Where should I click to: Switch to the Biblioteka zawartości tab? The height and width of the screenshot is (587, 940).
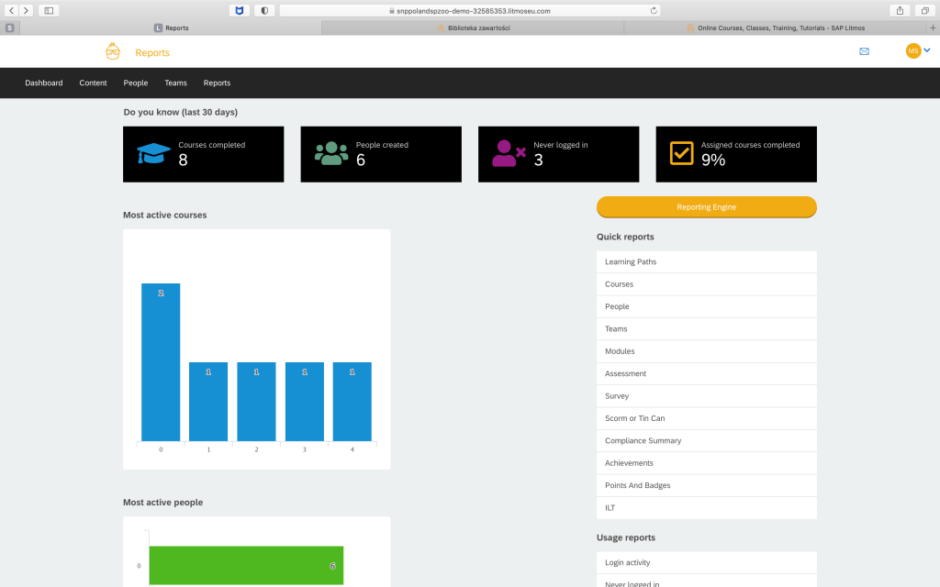point(473,28)
